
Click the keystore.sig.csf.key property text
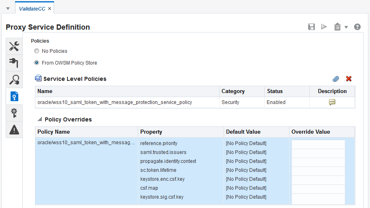click(162, 197)
